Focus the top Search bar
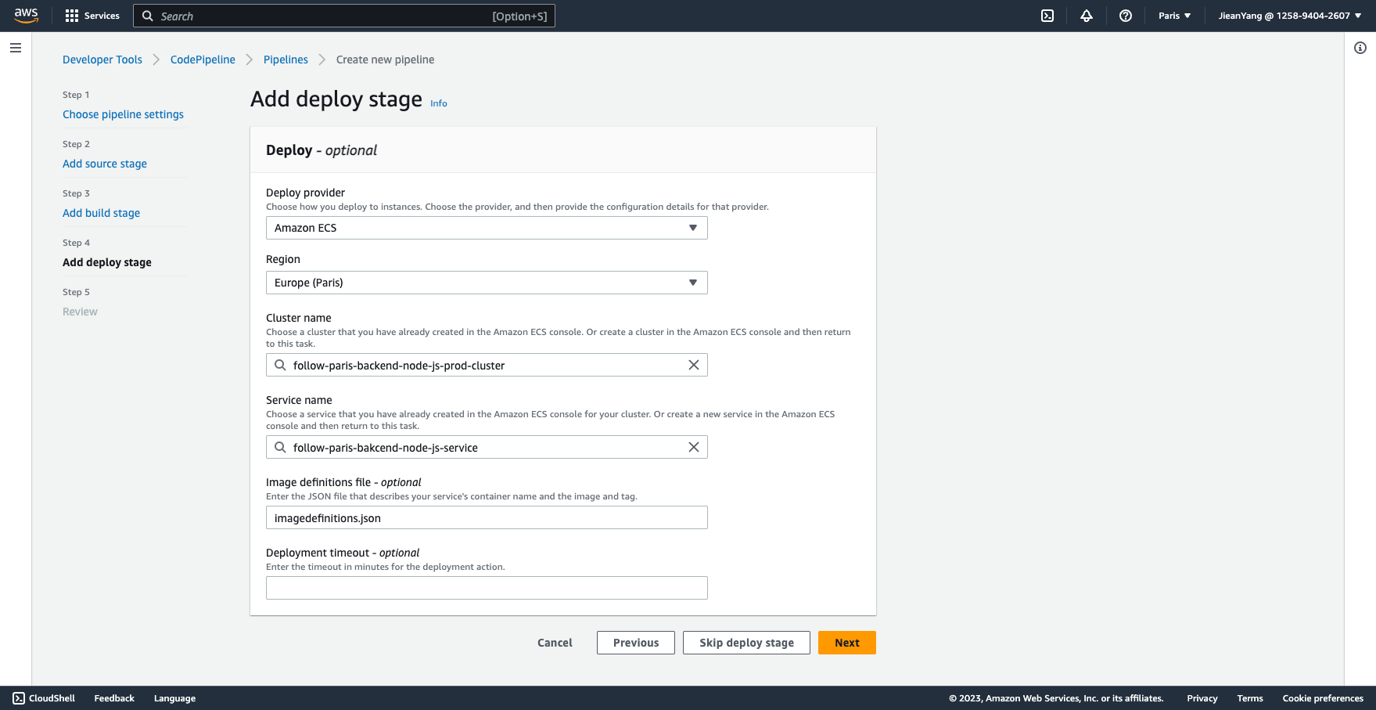1376x710 pixels. click(344, 16)
